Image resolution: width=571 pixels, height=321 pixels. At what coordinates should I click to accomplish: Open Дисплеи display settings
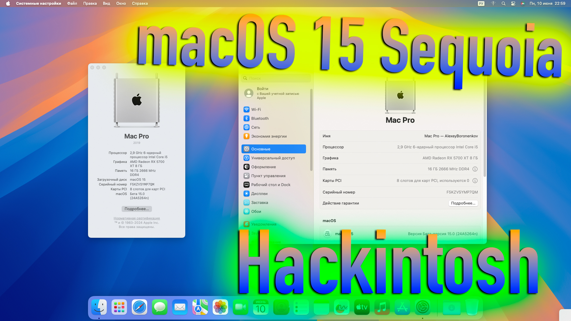258,193
